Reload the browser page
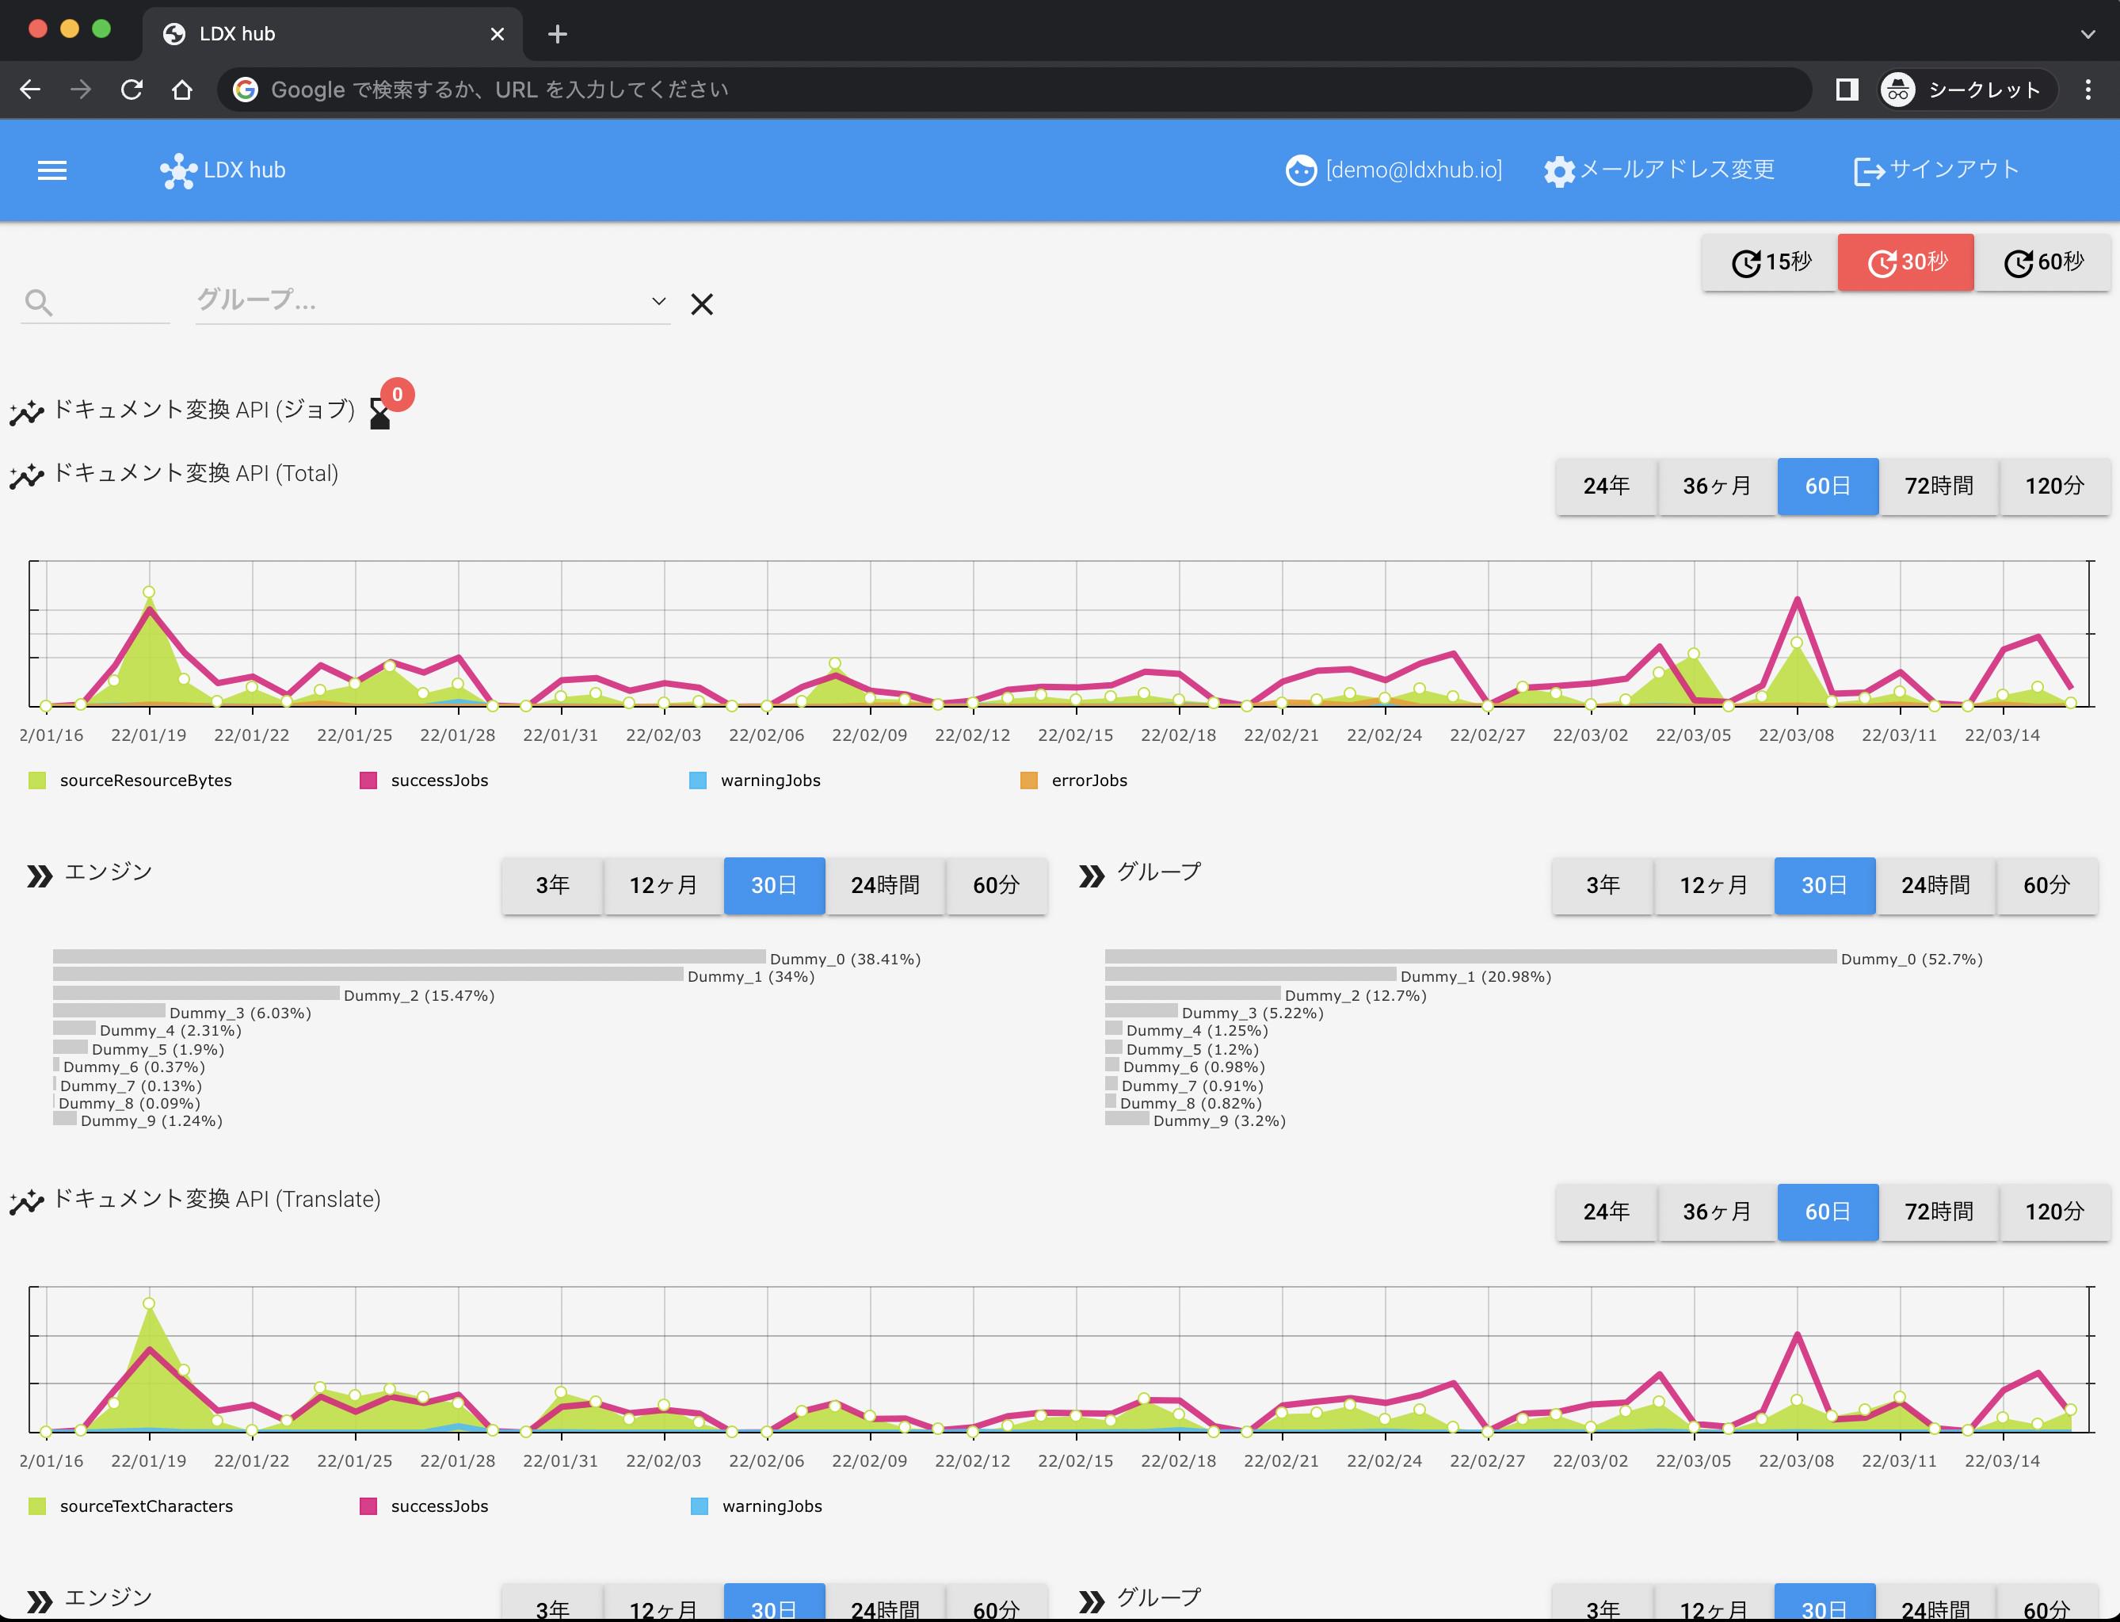 tap(132, 90)
